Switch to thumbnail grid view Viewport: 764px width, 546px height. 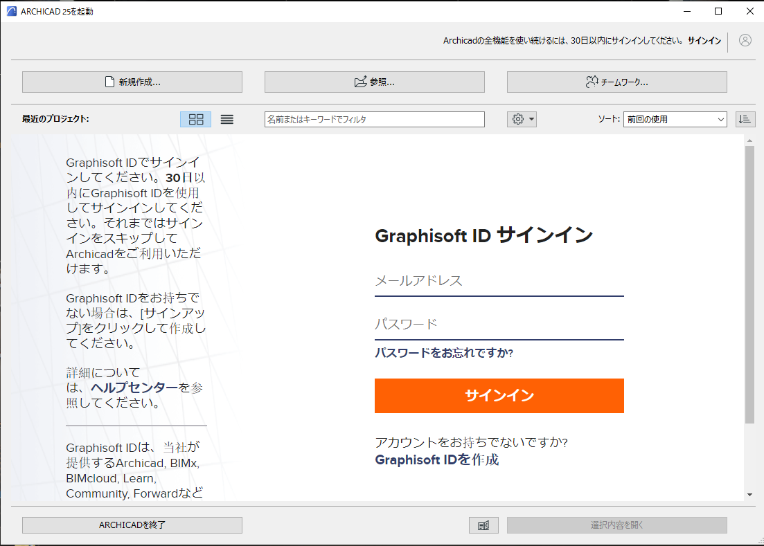[196, 119]
